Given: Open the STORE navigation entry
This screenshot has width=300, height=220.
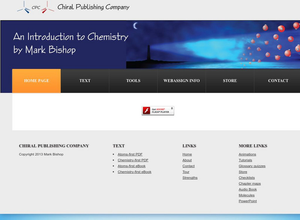Looking at the screenshot, I should [229, 80].
